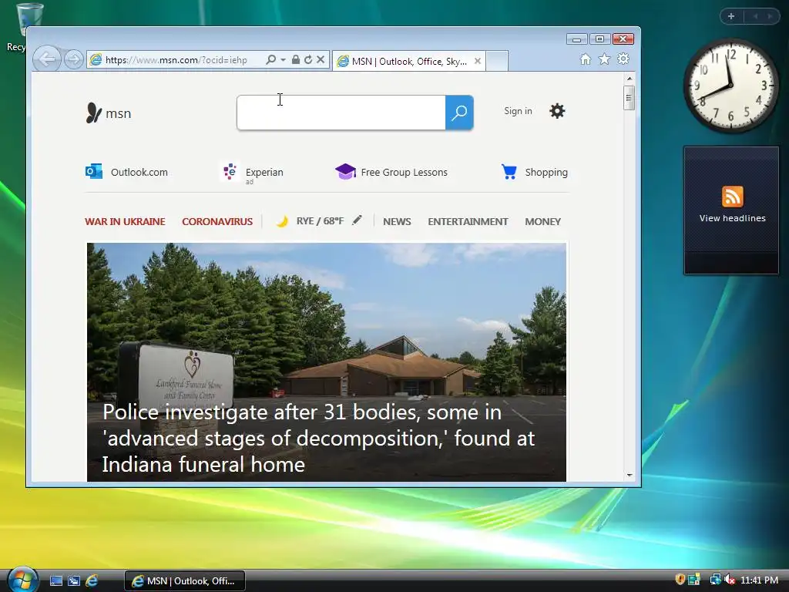Launch Internet Explorer from Quick Launch
The width and height of the screenshot is (789, 592).
[92, 581]
